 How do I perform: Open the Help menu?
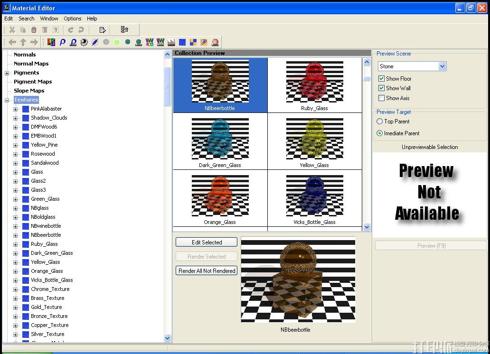tap(92, 19)
